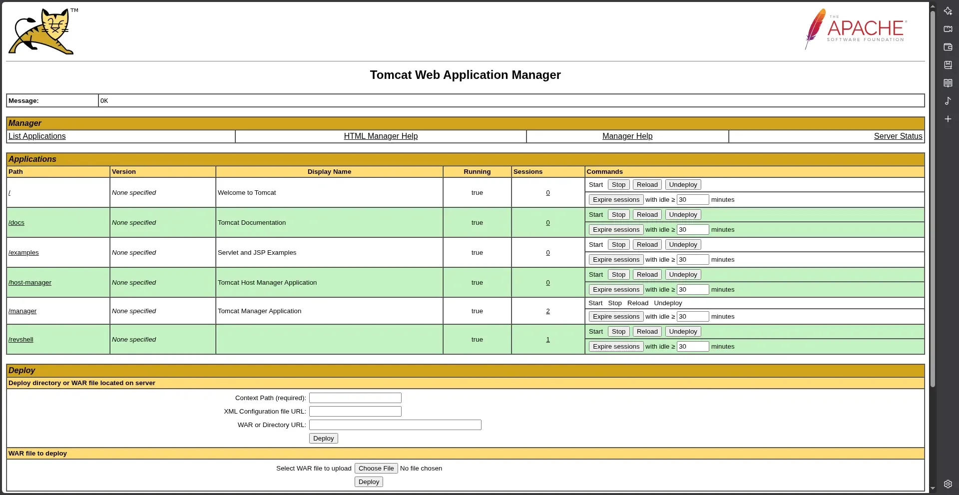Open the AI sparkle sidebar icon
959x495 pixels.
pyautogui.click(x=948, y=11)
